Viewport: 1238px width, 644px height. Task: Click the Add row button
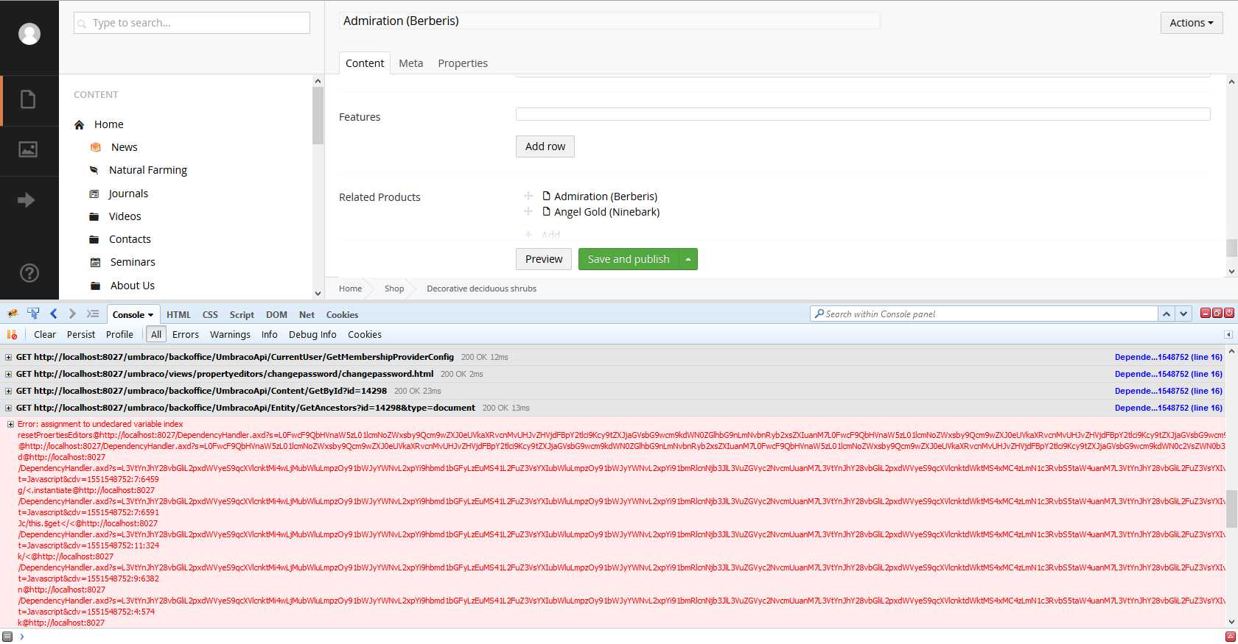tap(545, 146)
